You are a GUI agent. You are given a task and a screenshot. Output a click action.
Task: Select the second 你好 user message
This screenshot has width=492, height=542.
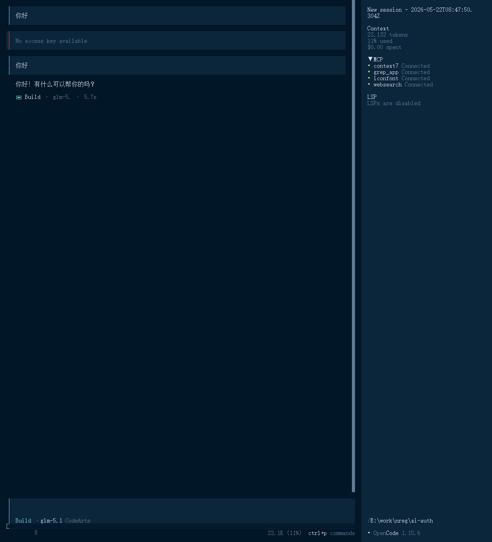tap(177, 65)
